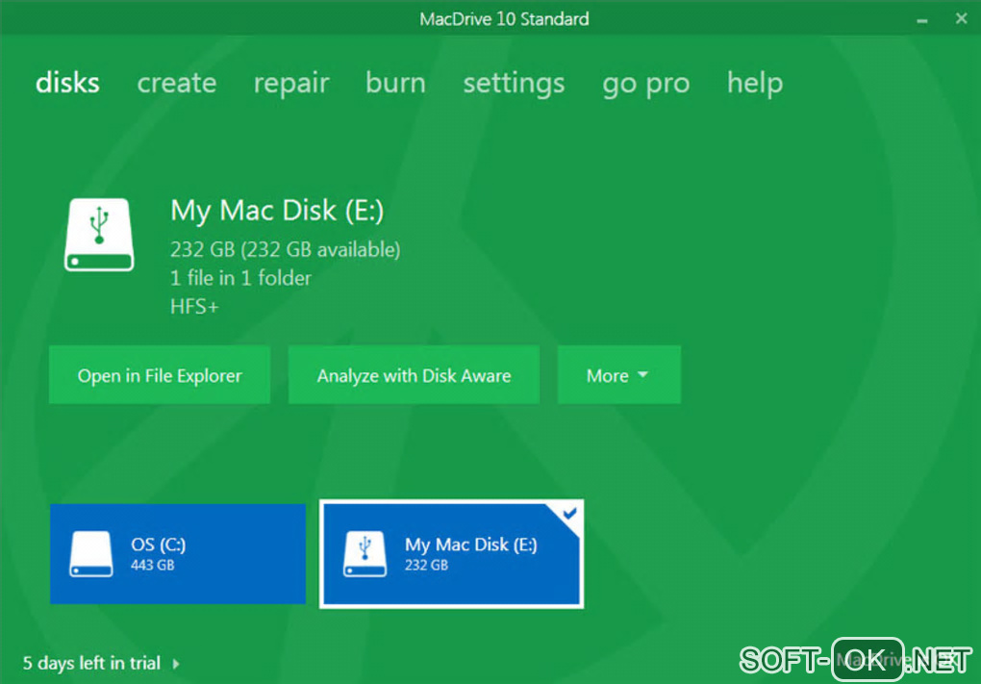
Task: Select the OS (C:) disk tile
Action: [178, 554]
